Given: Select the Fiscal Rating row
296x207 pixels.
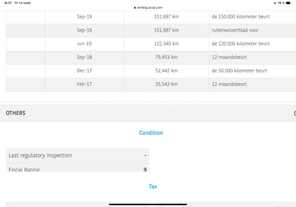Looking at the screenshot, I should (77, 169).
